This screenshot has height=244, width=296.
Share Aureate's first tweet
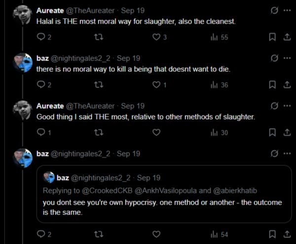[x=286, y=37]
